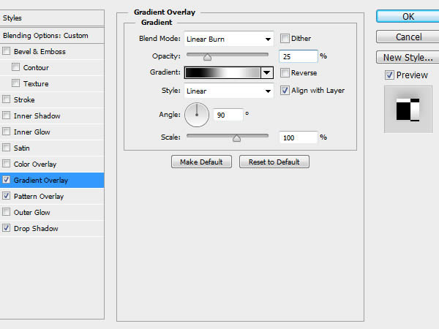The height and width of the screenshot is (329, 439).
Task: Enable the Dither checkbox
Action: 285,38
